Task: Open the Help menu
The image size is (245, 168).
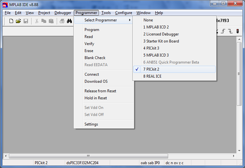Action: click(159, 13)
